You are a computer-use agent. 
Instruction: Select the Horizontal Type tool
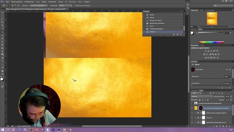[2, 61]
